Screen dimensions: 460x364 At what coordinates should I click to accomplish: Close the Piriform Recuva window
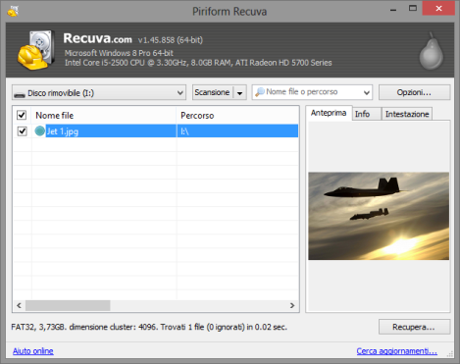438,9
